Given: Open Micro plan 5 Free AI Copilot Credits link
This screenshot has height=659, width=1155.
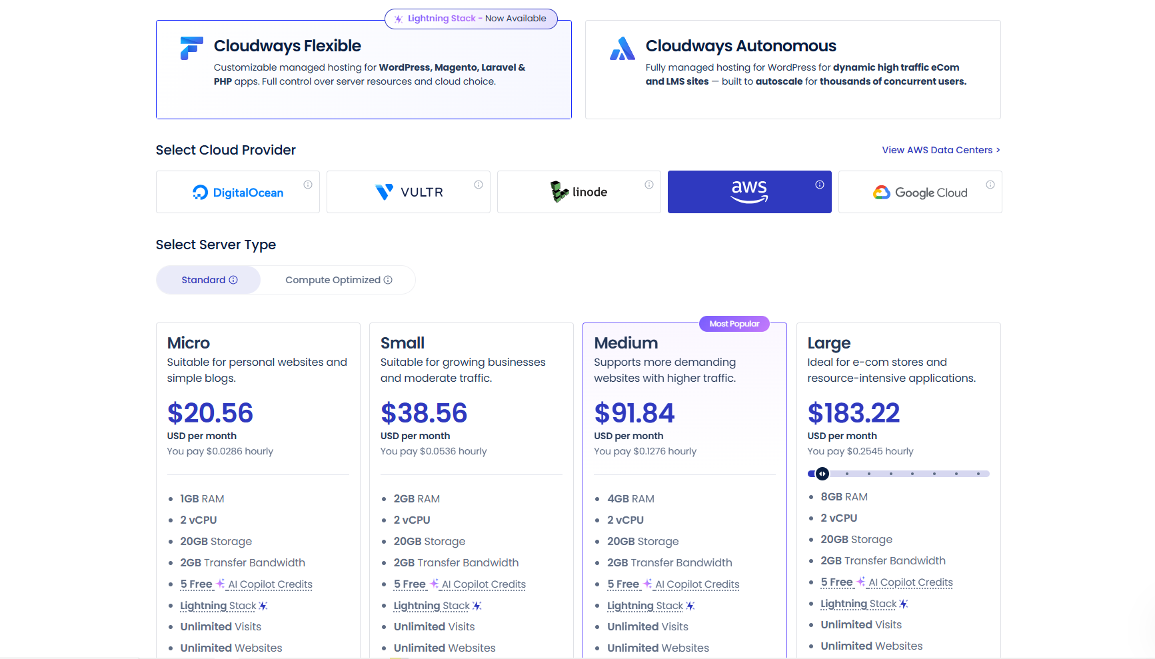Looking at the screenshot, I should pyautogui.click(x=246, y=584).
